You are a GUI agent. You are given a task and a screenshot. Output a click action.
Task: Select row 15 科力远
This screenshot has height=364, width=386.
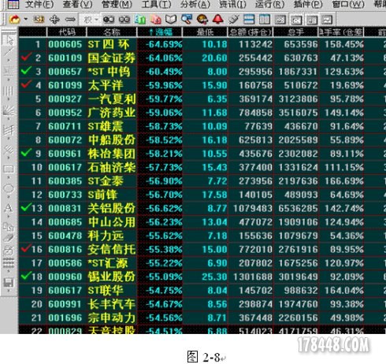(202, 236)
